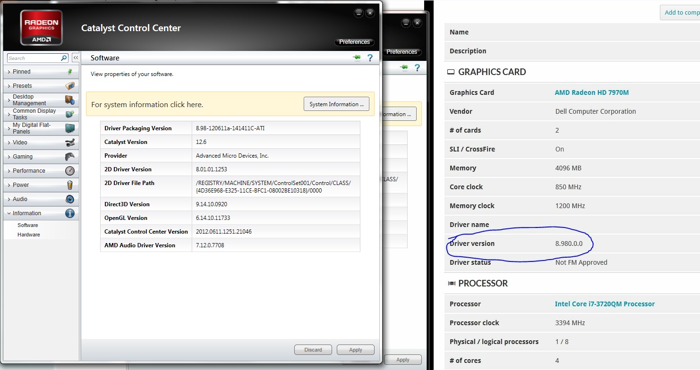700x370 pixels.
Task: Collapse the Information section
Action: (27, 213)
